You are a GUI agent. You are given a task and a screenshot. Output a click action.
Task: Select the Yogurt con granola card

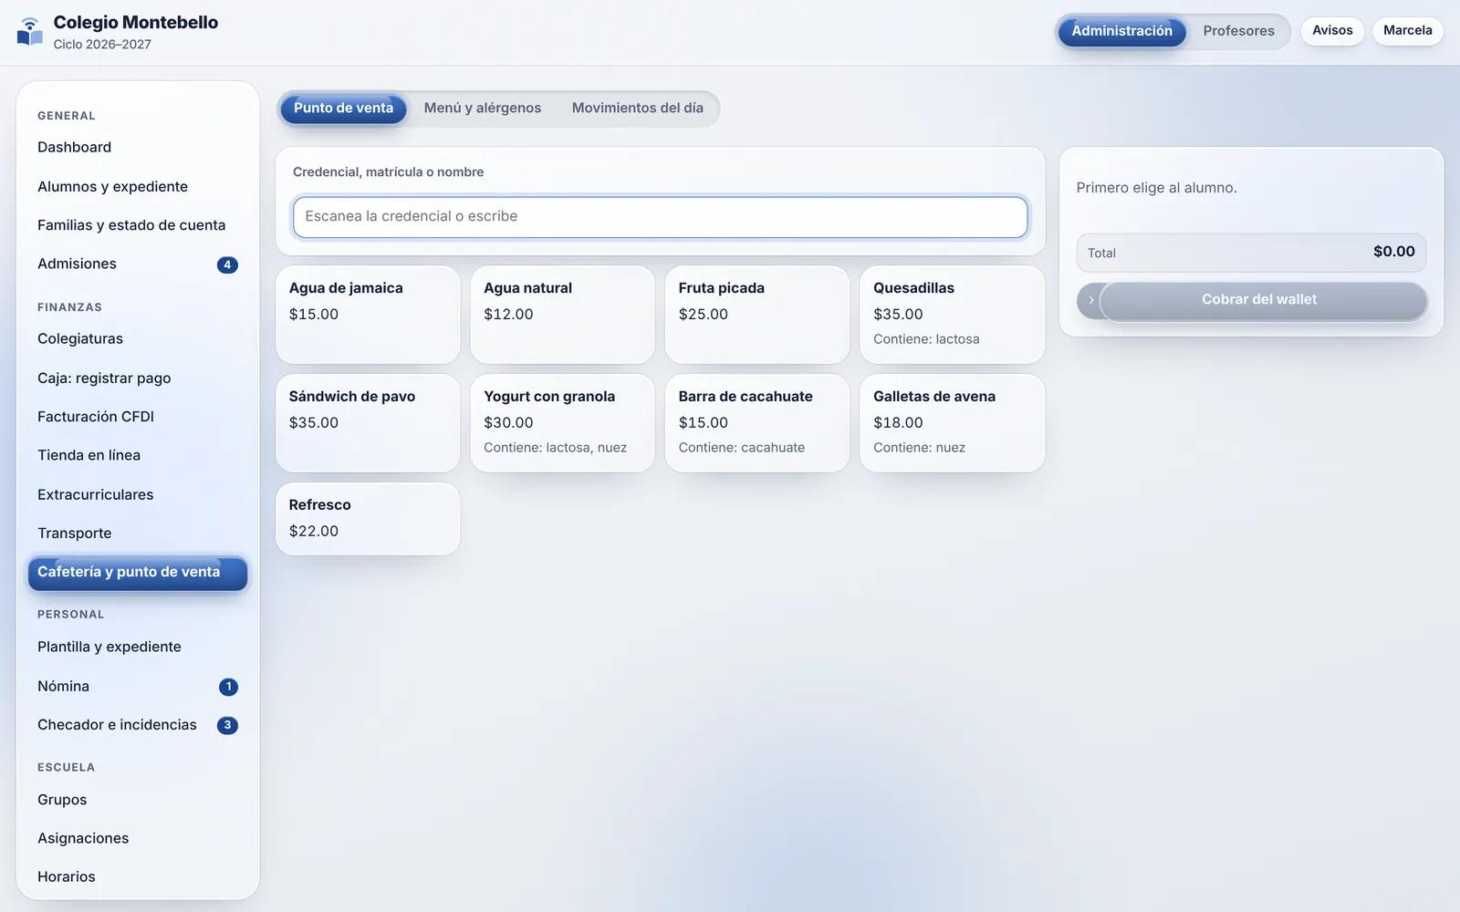tap(562, 423)
